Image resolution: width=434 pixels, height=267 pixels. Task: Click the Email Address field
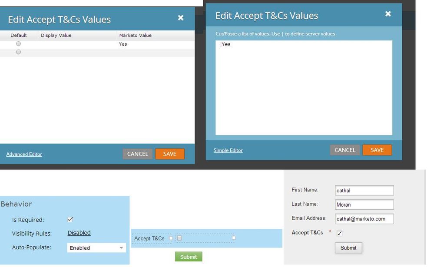(364, 218)
